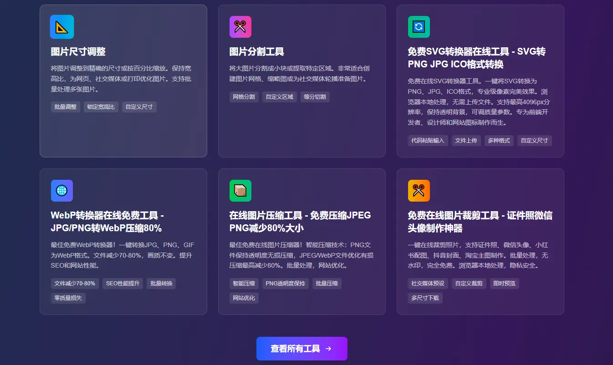Click the 网格分割 tag
Screen dimensions: 613x365
point(244,96)
